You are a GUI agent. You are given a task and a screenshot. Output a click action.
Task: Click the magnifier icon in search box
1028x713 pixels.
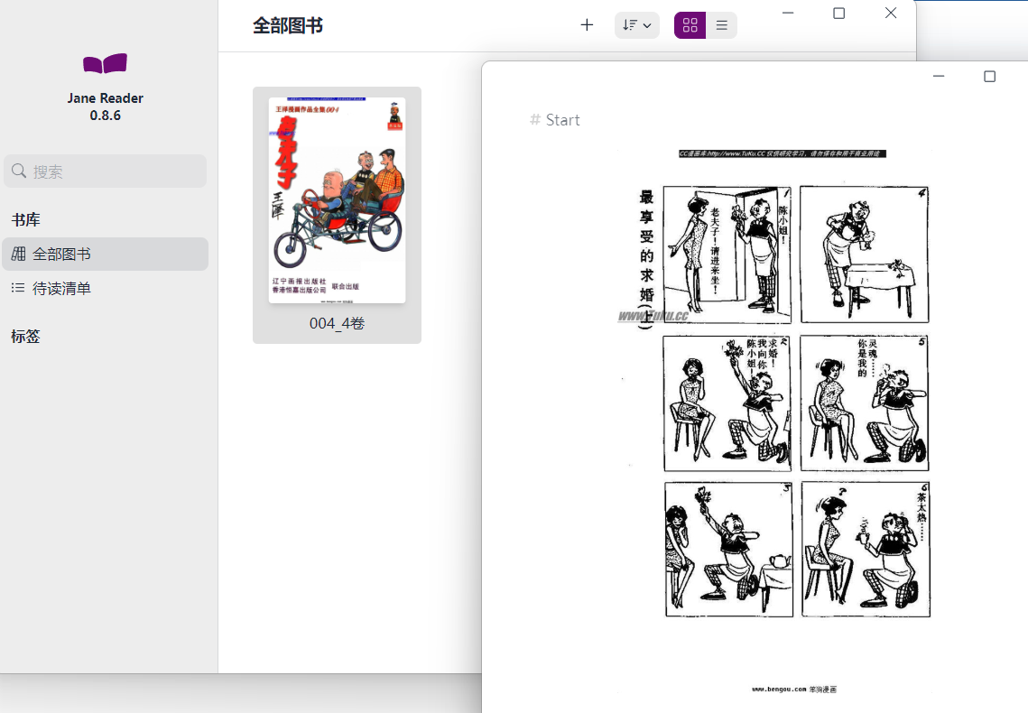pyautogui.click(x=19, y=171)
